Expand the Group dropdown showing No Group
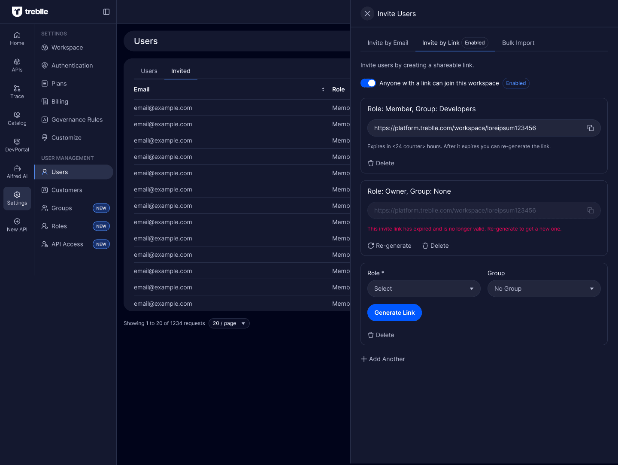This screenshot has width=618, height=465. click(x=544, y=289)
